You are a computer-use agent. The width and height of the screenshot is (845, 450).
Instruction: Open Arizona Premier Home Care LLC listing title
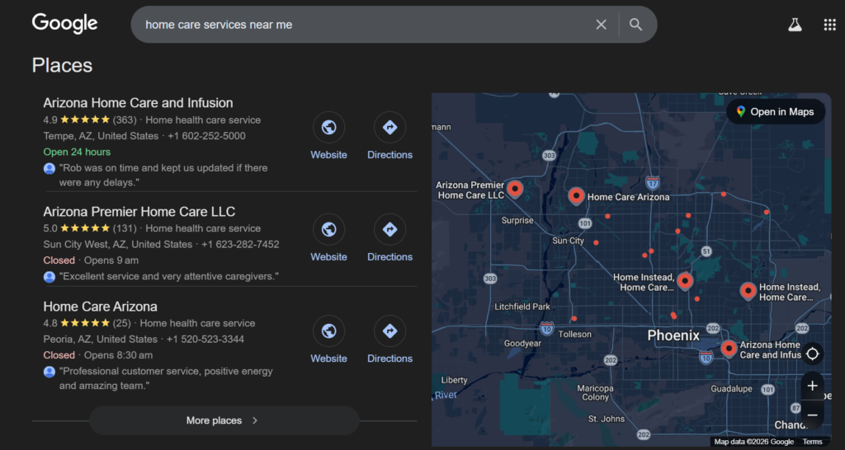point(139,212)
